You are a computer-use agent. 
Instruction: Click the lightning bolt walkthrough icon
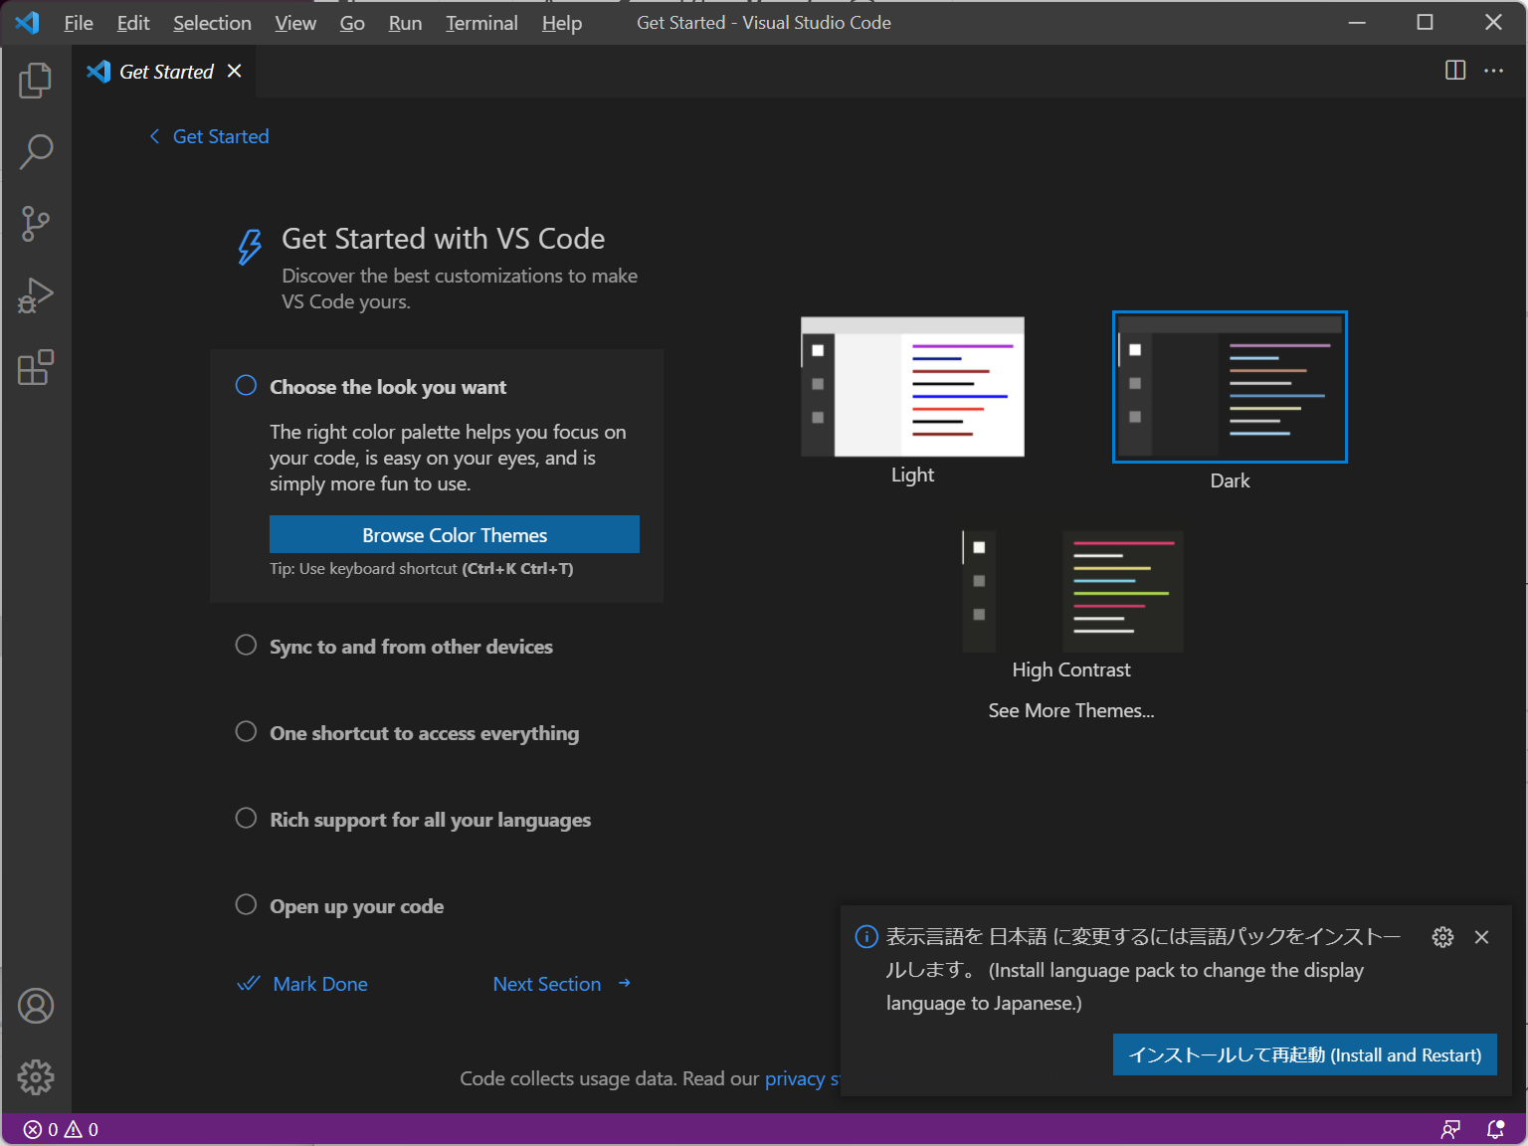pos(250,247)
